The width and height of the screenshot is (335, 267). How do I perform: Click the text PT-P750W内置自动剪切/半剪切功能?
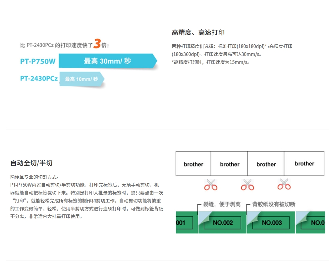47,185
